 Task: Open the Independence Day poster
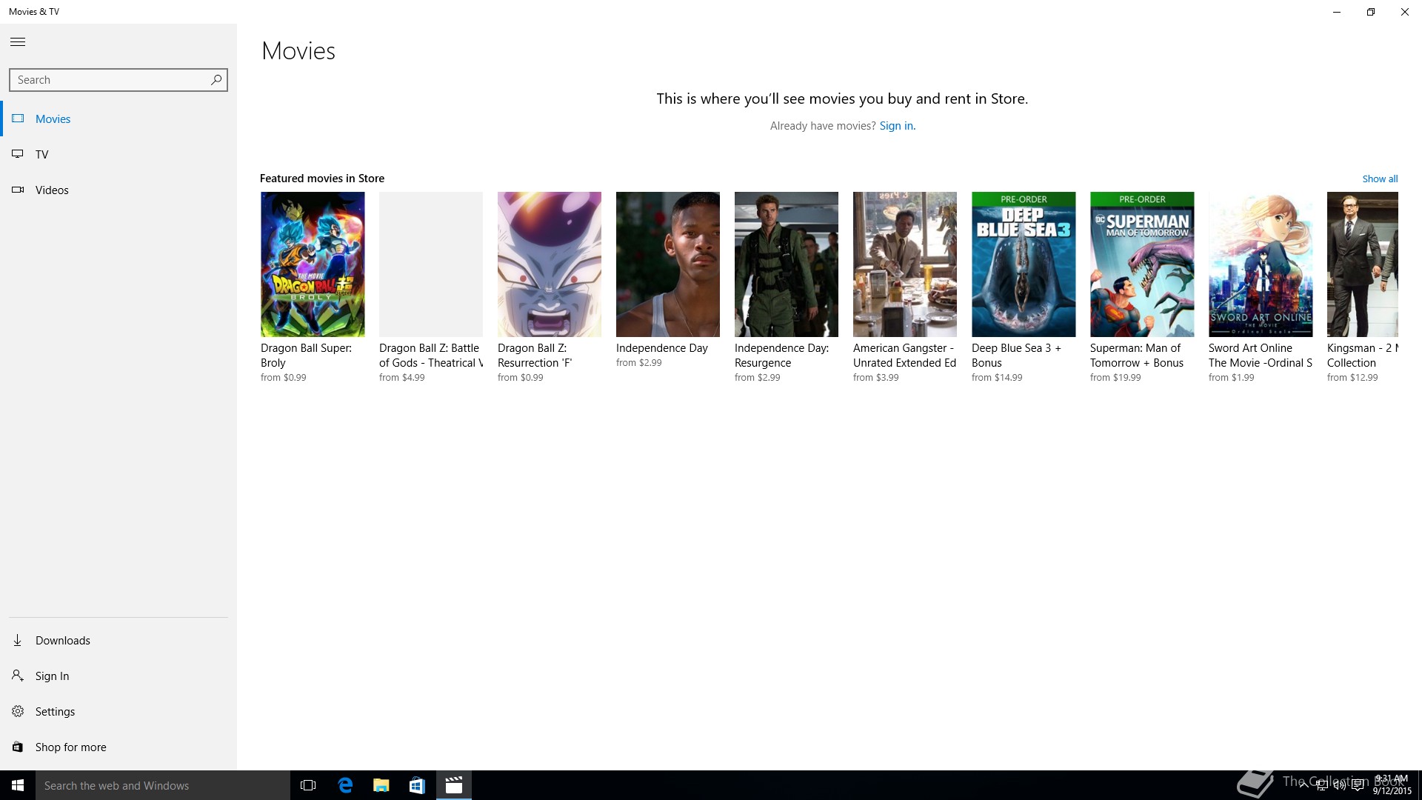pyautogui.click(x=668, y=264)
